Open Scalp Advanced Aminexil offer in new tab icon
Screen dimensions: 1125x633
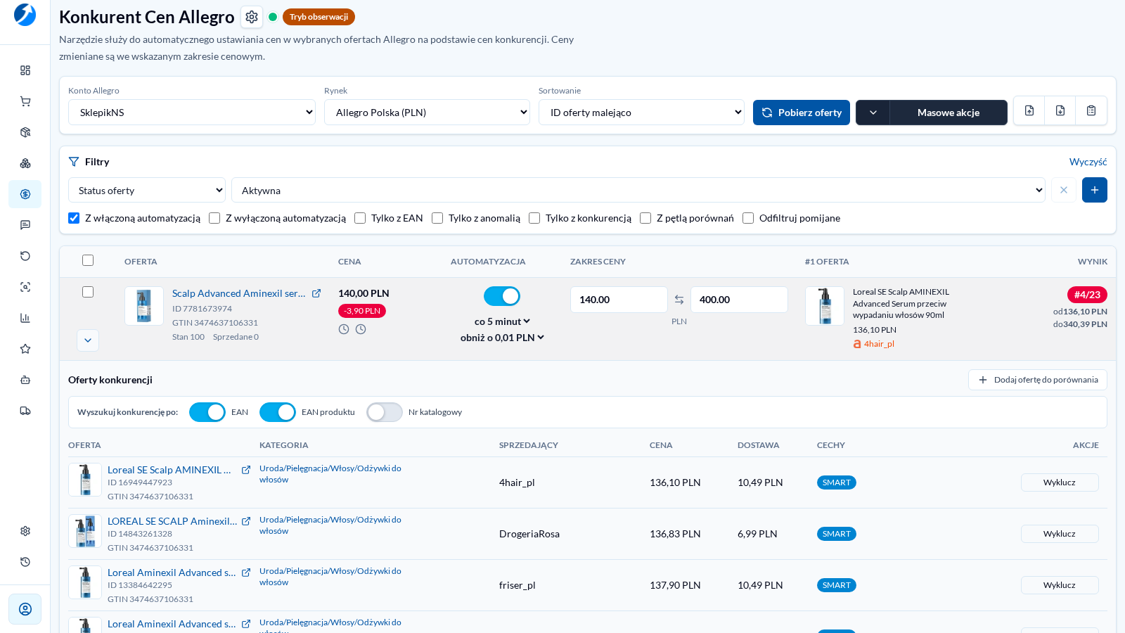tap(316, 293)
